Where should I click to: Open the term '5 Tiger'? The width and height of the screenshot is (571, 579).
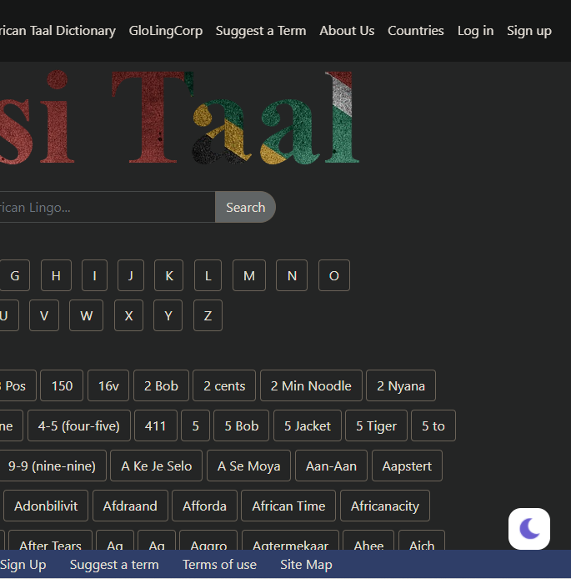click(x=376, y=425)
